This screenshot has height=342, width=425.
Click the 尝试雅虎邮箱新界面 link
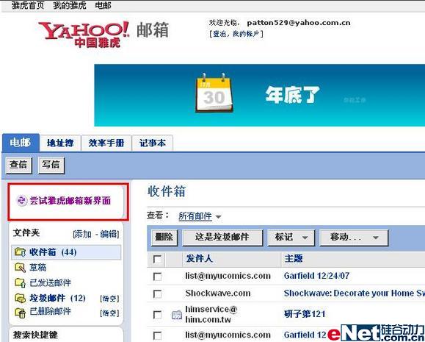(x=70, y=201)
